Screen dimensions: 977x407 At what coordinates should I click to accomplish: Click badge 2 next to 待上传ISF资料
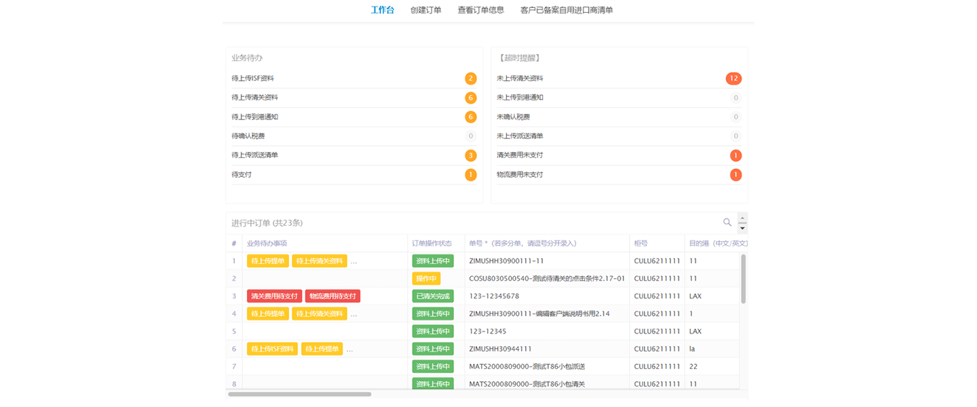click(470, 79)
